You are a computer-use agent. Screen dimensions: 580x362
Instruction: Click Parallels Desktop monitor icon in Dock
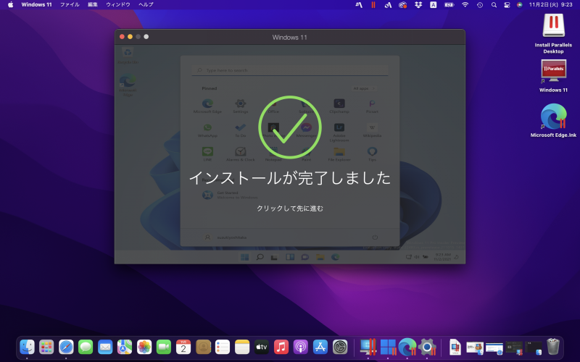(368, 347)
